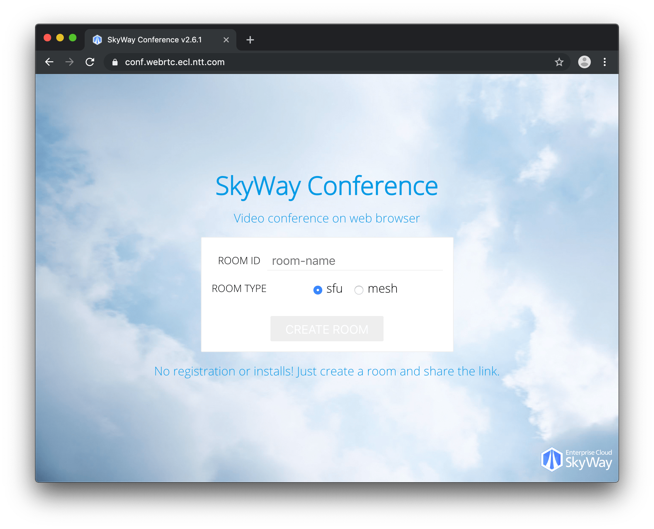Click the green maximize window button
Screen dimensions: 654x529
click(x=73, y=38)
